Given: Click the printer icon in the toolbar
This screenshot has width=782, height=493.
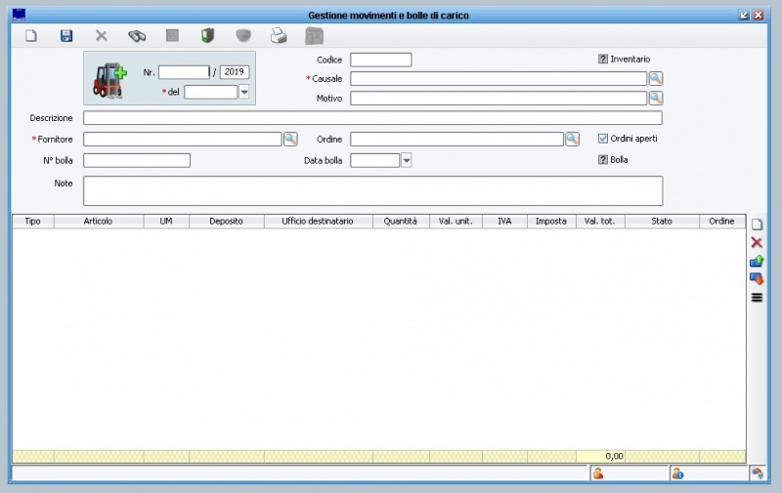Looking at the screenshot, I should [279, 36].
